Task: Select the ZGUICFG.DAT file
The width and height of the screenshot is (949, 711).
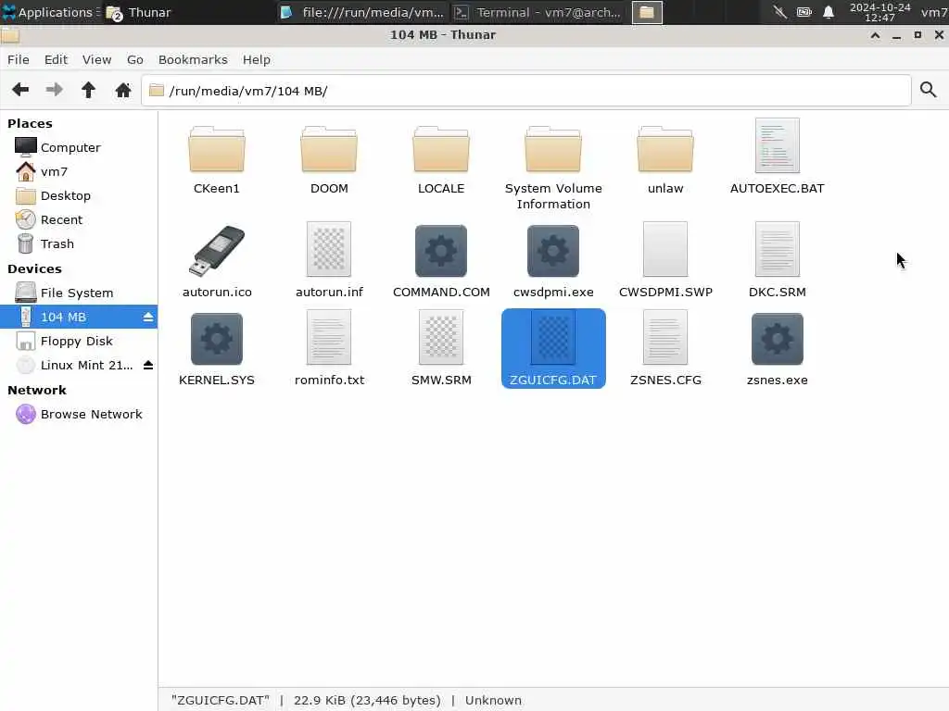Action: coord(553,348)
